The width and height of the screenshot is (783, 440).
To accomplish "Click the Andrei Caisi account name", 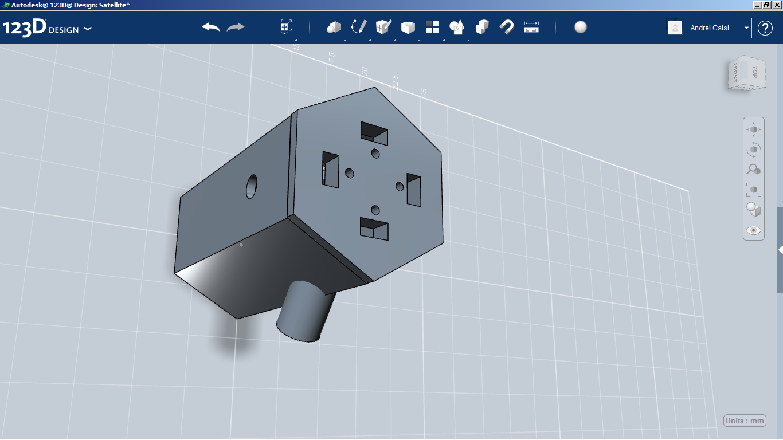I will pos(713,27).
